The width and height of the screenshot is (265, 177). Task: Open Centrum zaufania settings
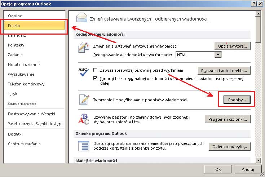[24, 143]
